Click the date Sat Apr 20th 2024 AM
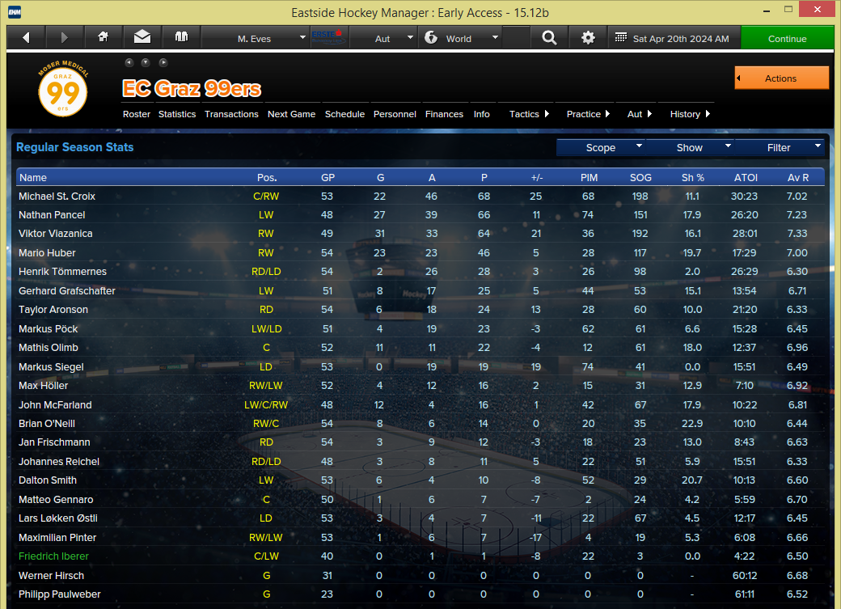 (681, 39)
